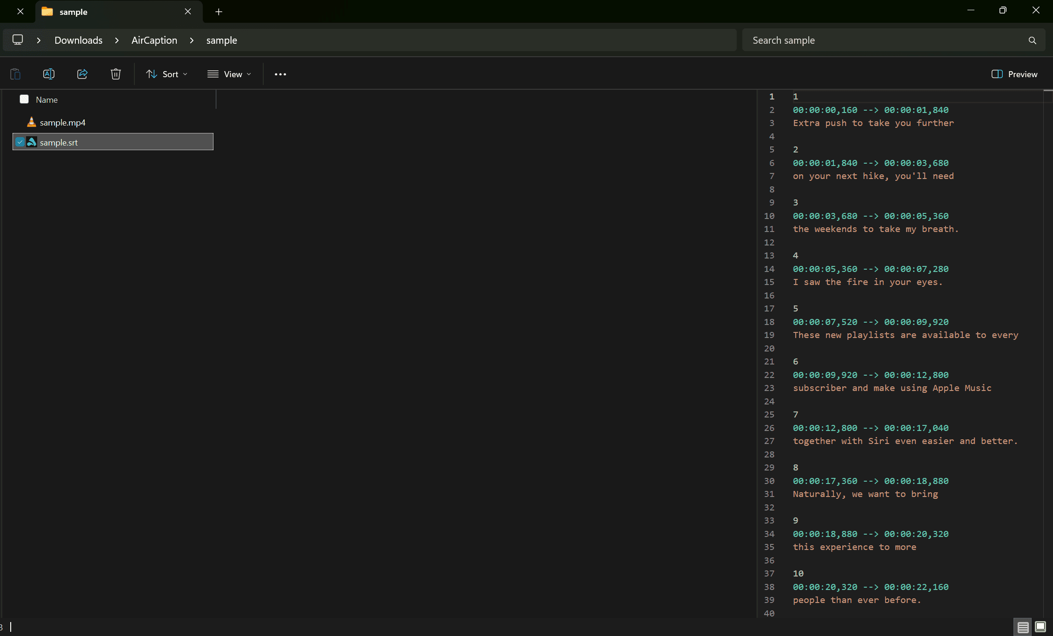Click the Delete trash icon
Viewport: 1053px width, 636px height.
click(116, 74)
